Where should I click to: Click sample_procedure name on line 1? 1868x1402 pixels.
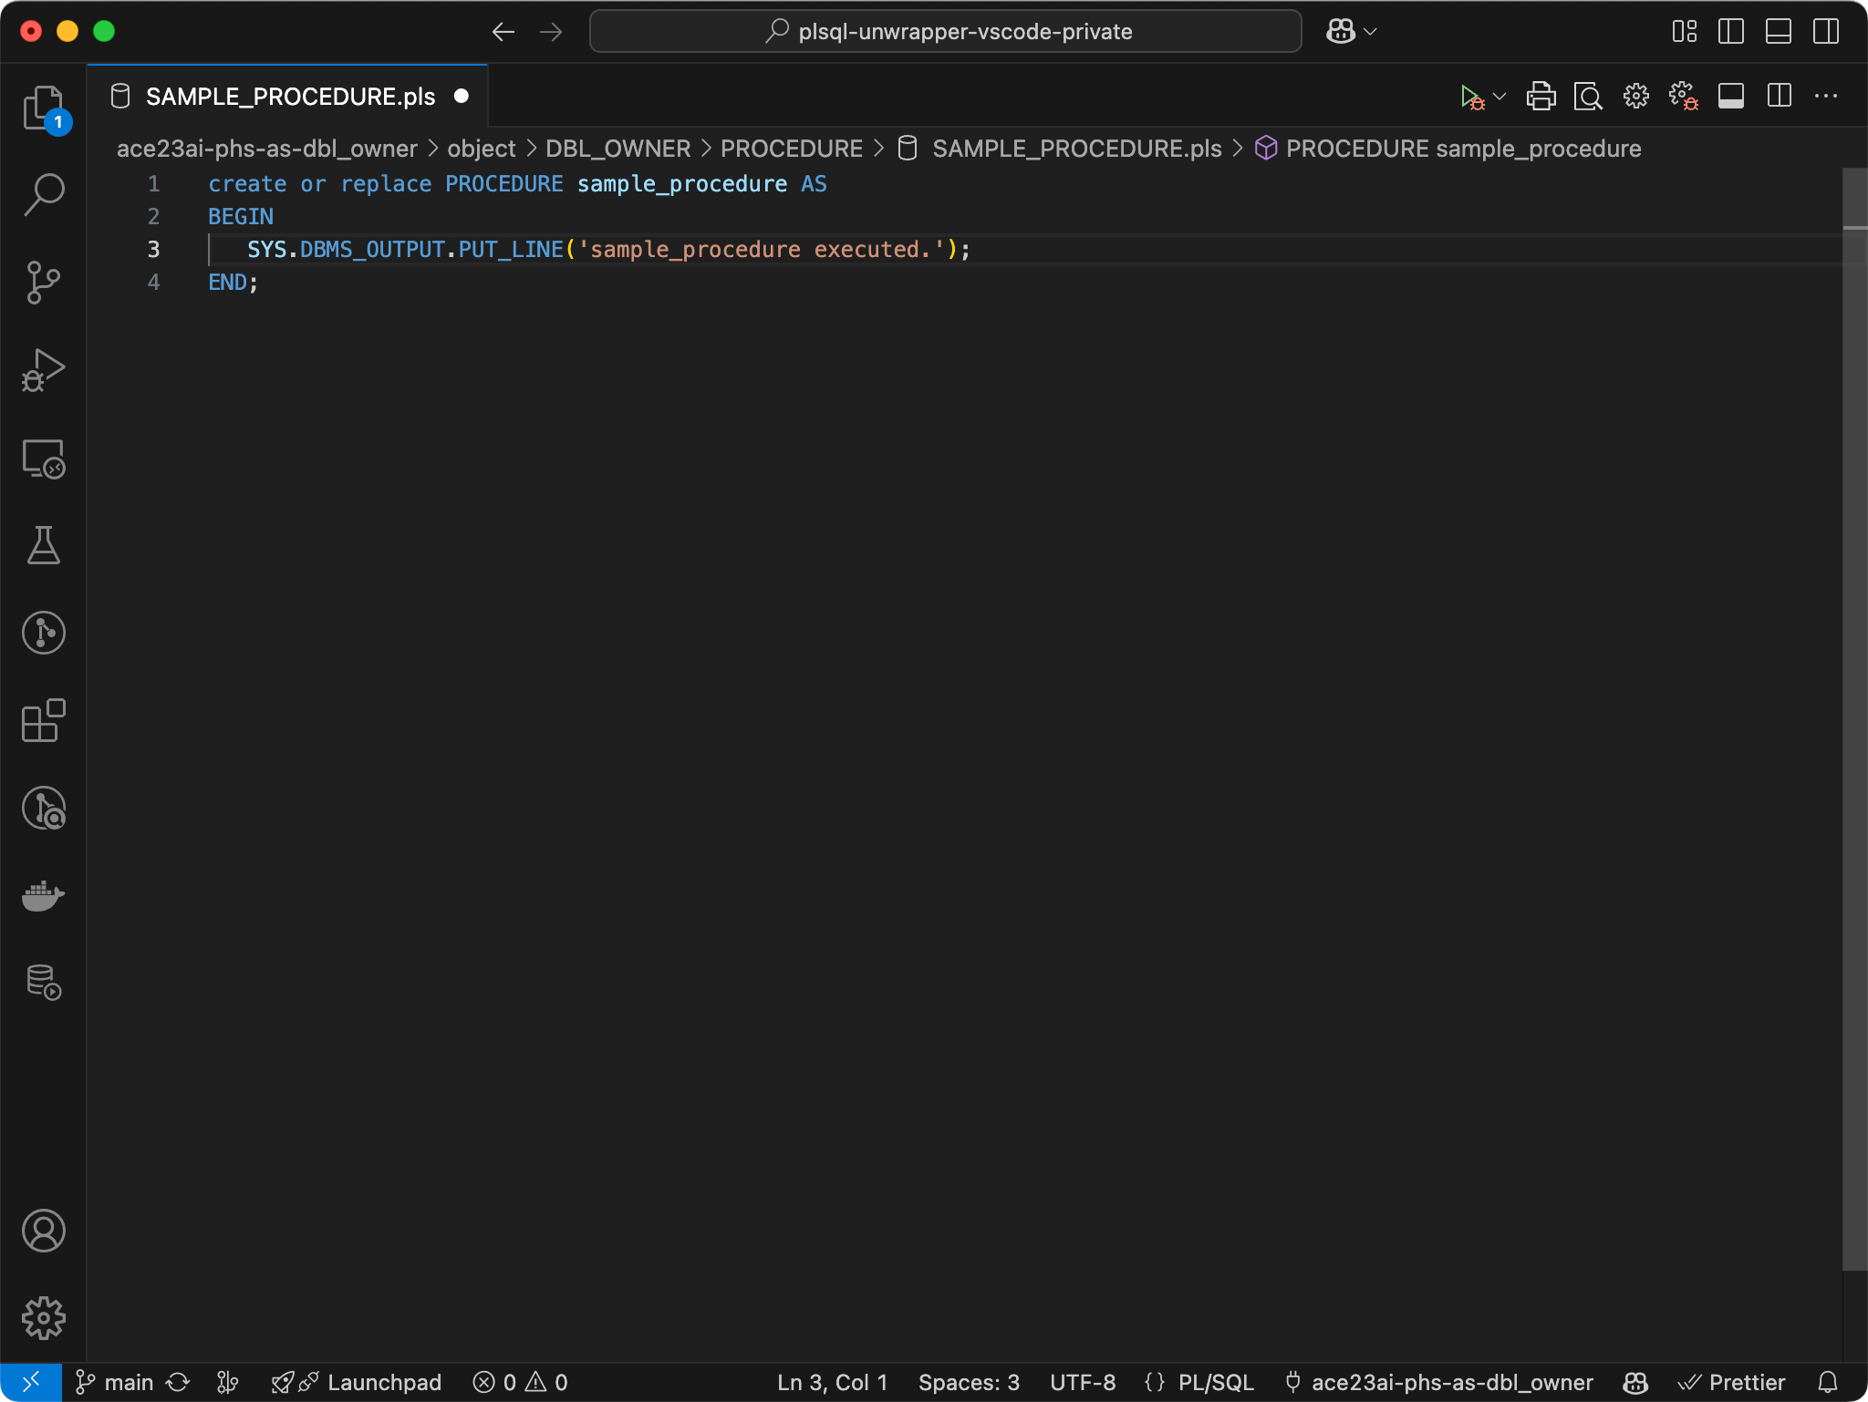pos(682,184)
